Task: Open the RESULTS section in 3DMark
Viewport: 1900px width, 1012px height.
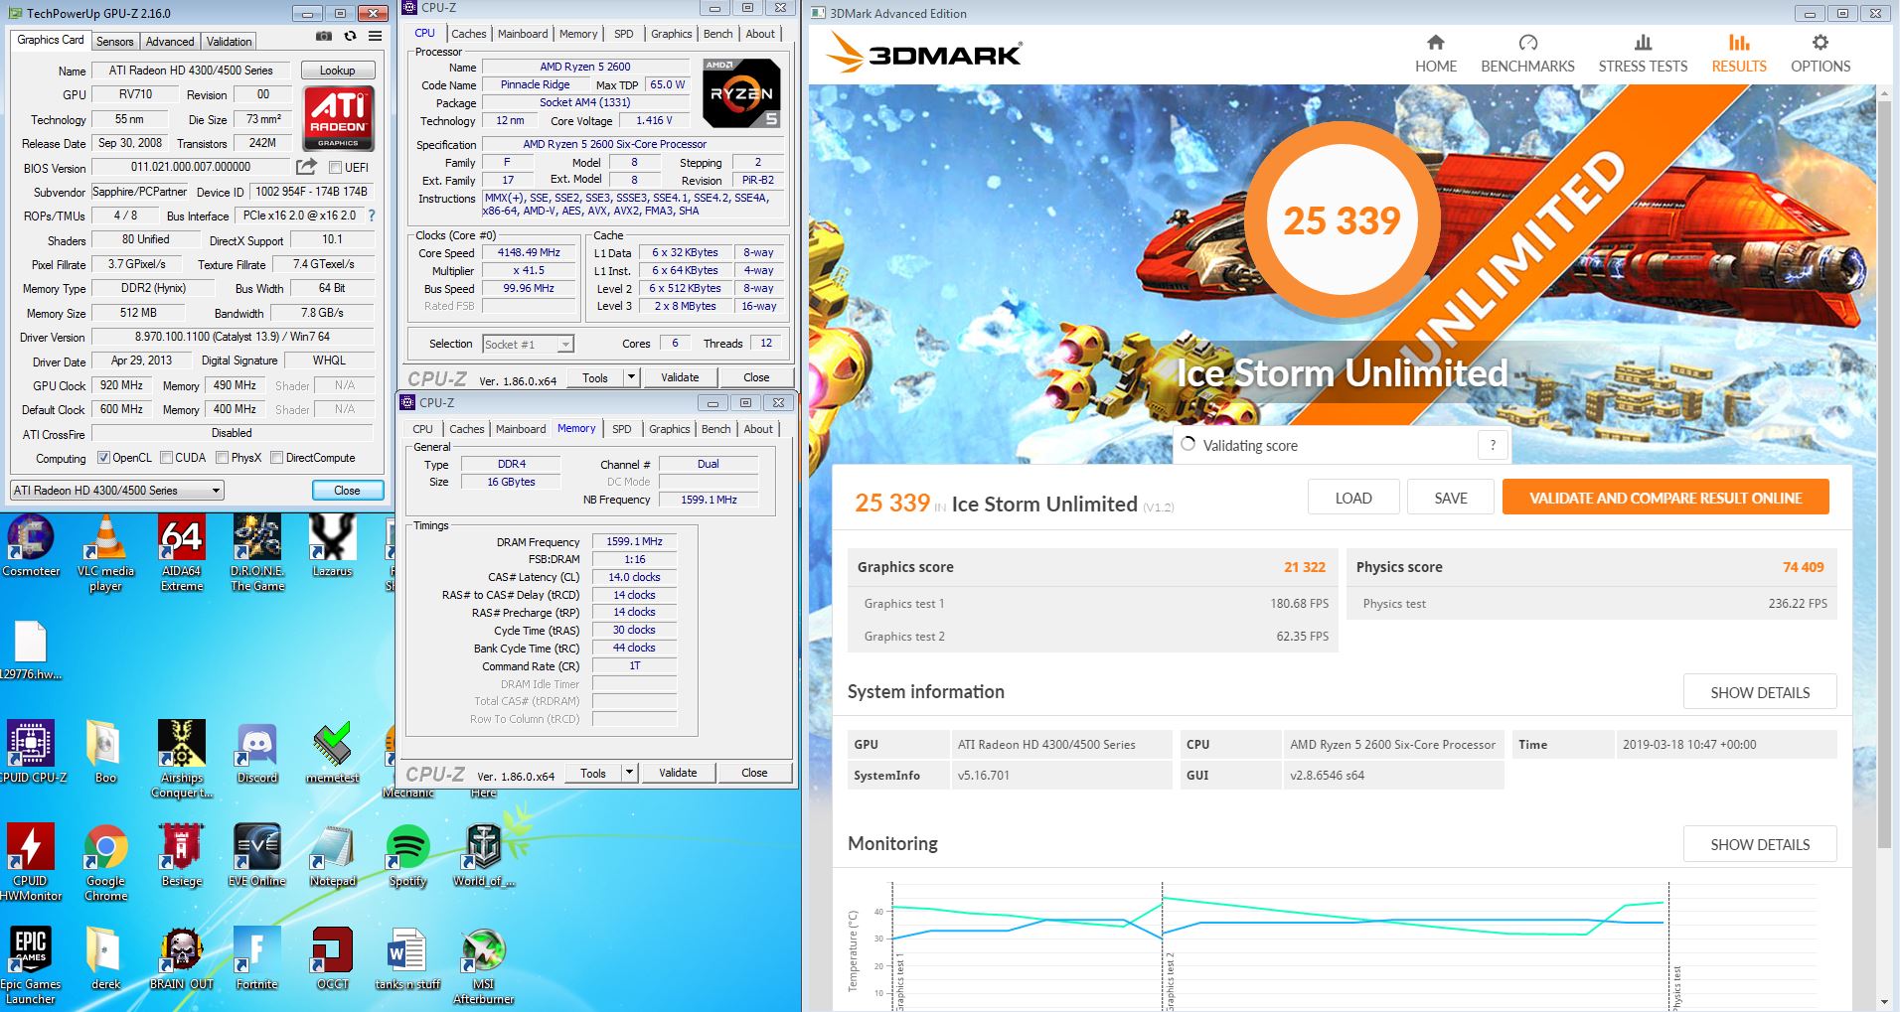Action: click(x=1739, y=54)
